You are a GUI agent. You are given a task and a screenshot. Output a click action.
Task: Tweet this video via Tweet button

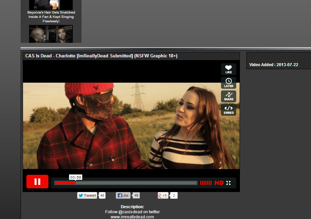[87, 195]
